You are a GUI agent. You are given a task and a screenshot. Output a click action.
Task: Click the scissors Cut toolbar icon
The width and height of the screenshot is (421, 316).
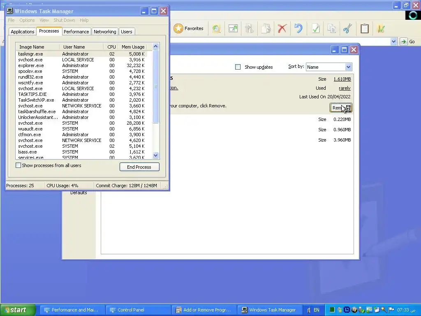coord(348,28)
